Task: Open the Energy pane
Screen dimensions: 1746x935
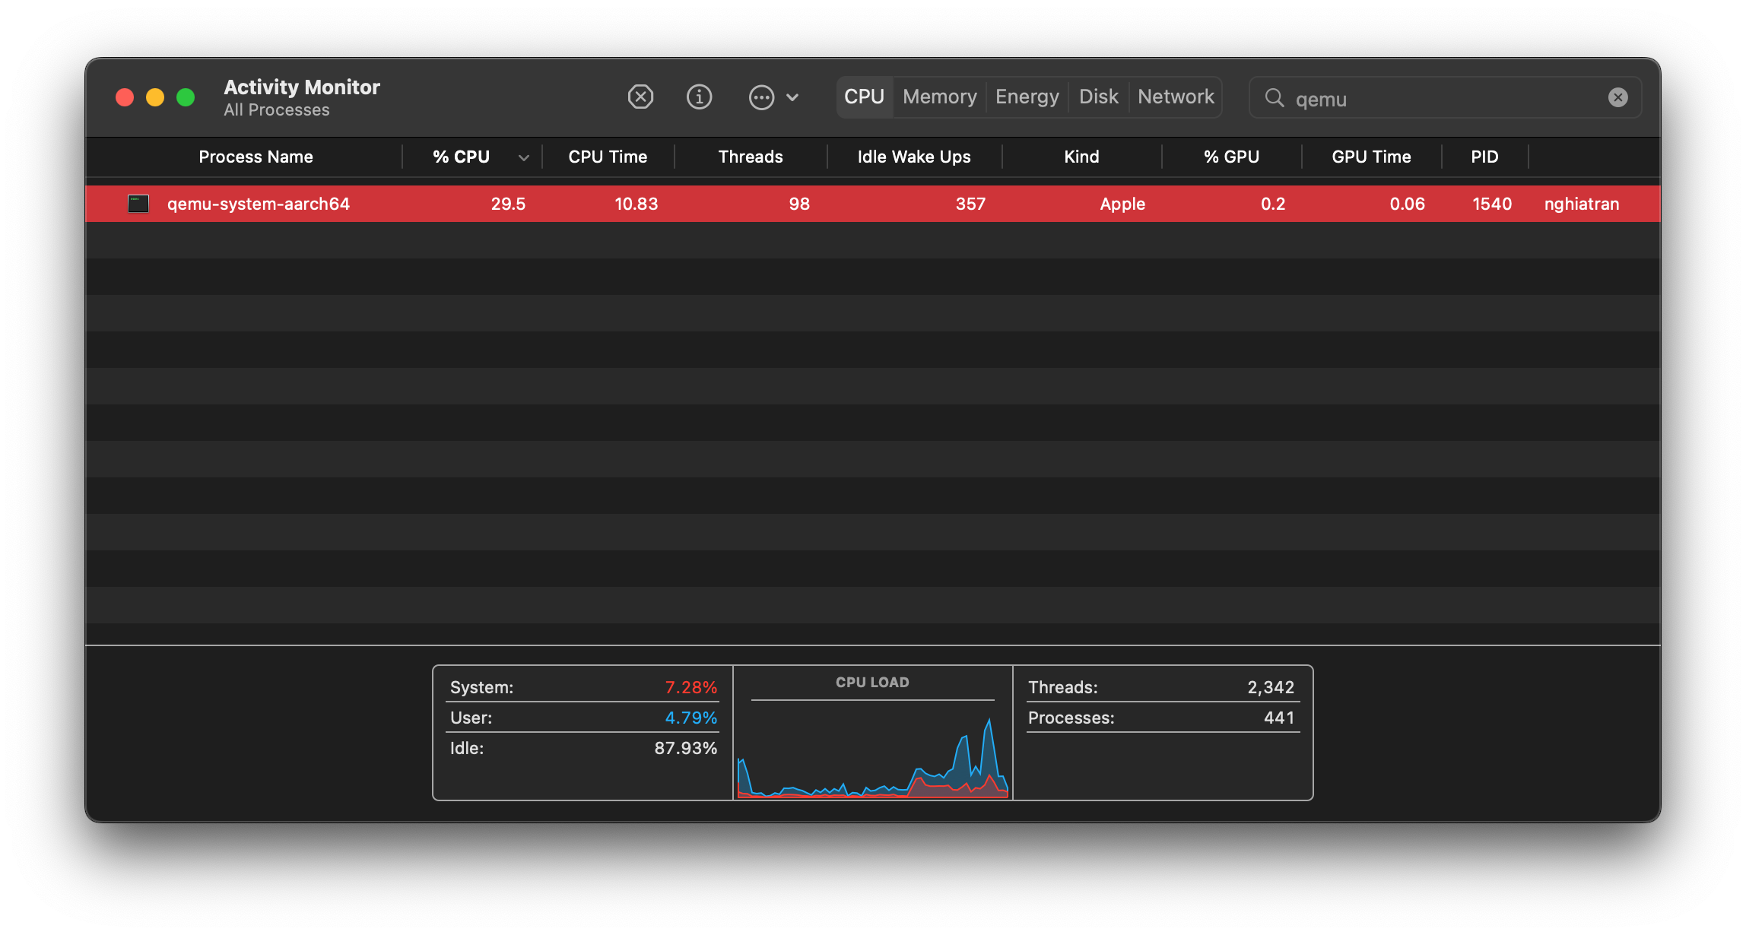Action: pyautogui.click(x=1027, y=97)
